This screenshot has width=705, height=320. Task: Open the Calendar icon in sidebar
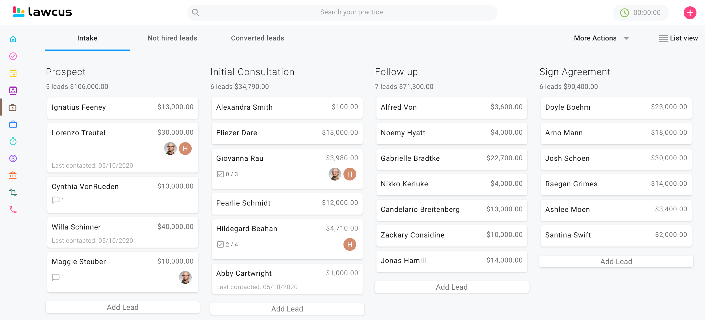[x=13, y=73]
